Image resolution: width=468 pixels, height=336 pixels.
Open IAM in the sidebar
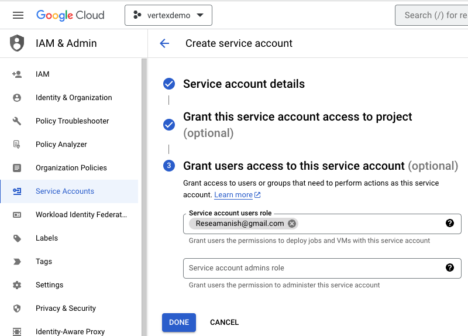click(42, 74)
